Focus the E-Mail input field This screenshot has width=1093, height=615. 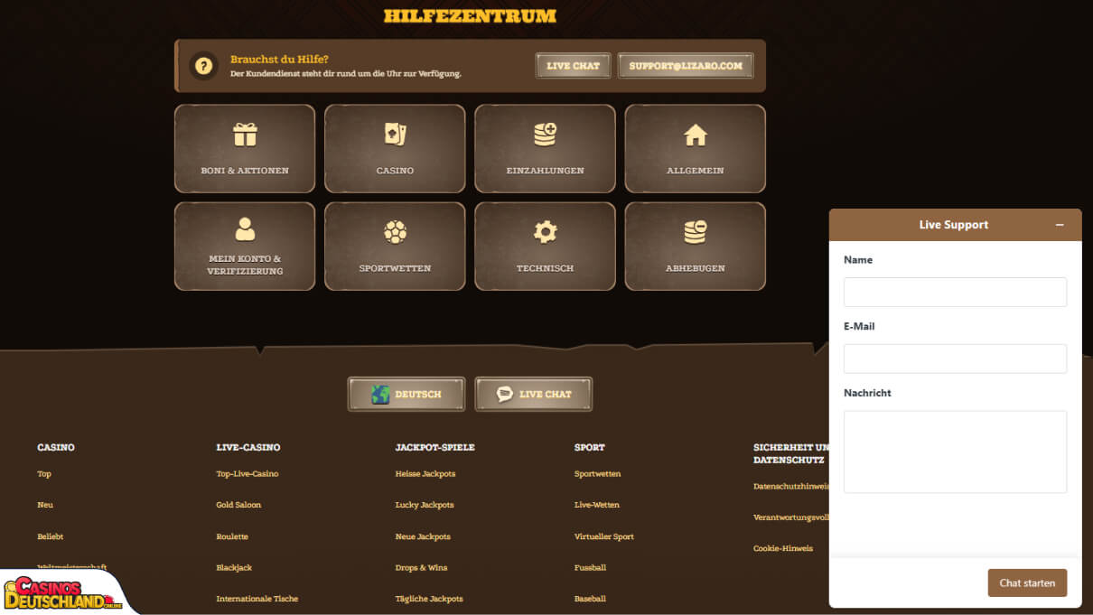pyautogui.click(x=956, y=359)
